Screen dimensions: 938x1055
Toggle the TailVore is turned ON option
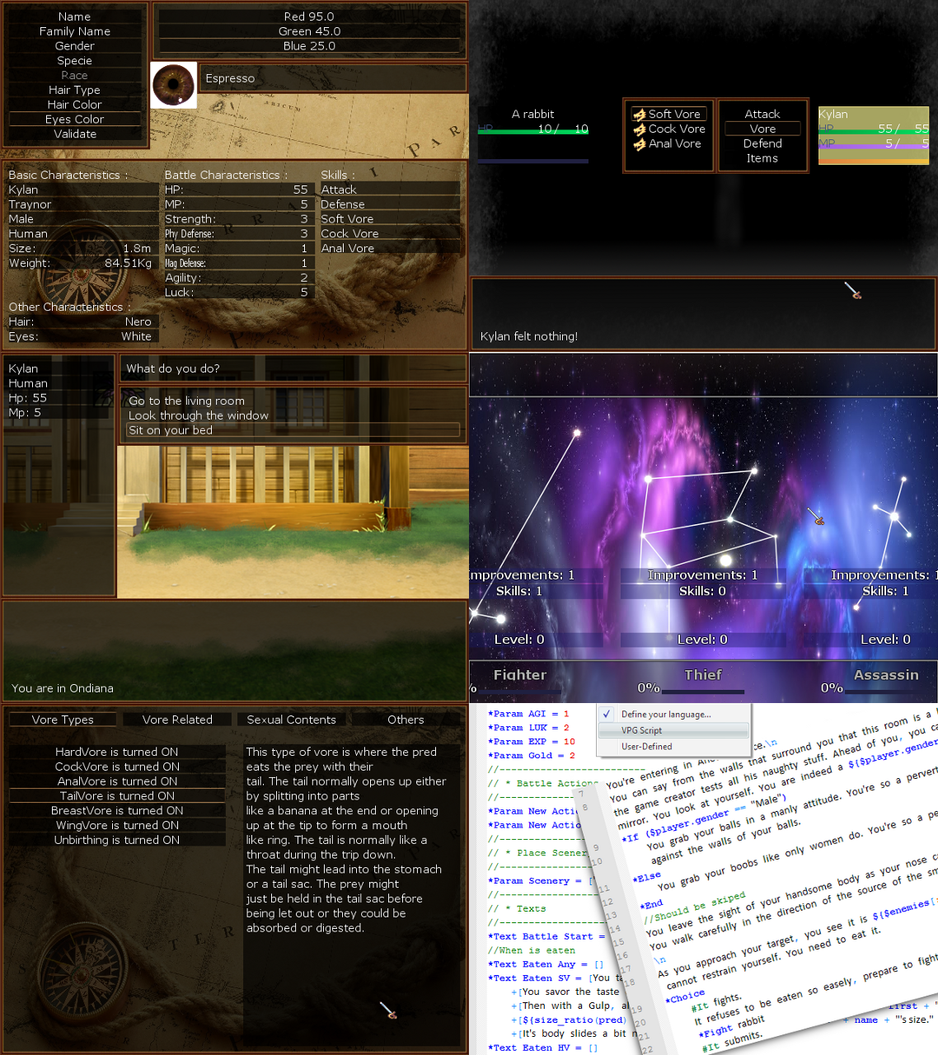[117, 796]
